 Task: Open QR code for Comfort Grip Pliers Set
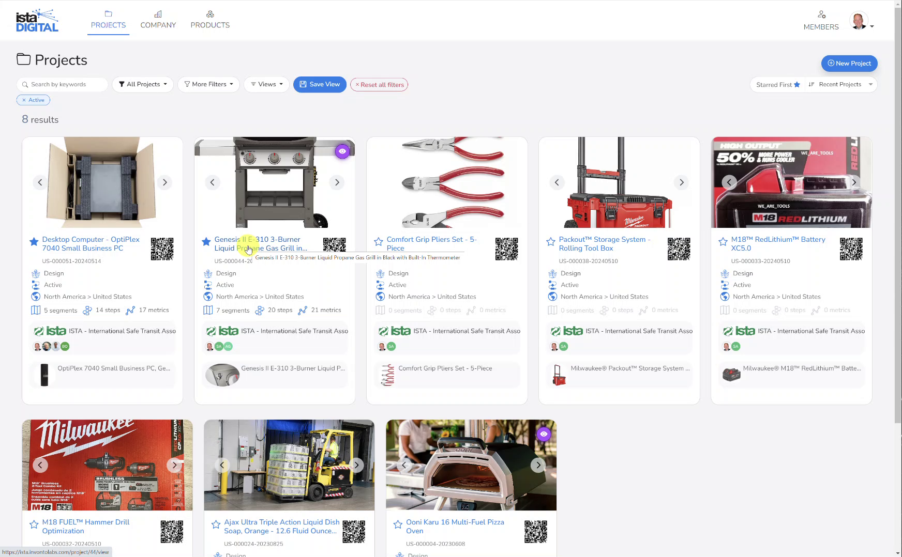pos(506,249)
